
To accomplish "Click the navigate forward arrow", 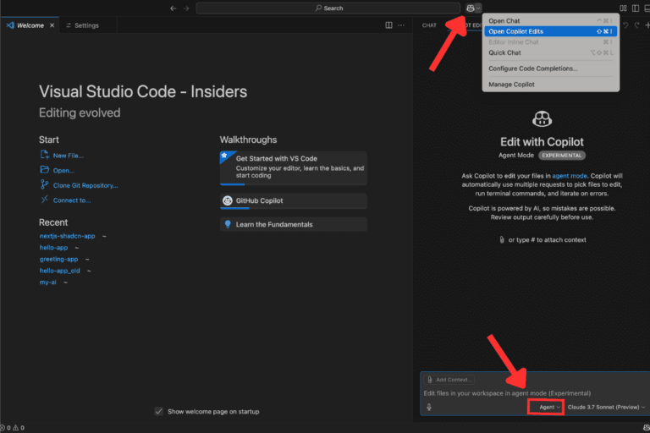I will click(186, 8).
